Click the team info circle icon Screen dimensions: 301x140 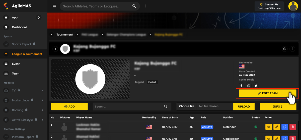(285, 49)
